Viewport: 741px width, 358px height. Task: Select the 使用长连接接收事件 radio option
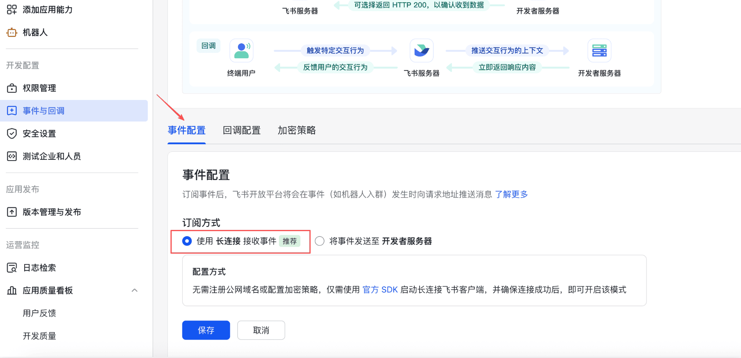(187, 241)
